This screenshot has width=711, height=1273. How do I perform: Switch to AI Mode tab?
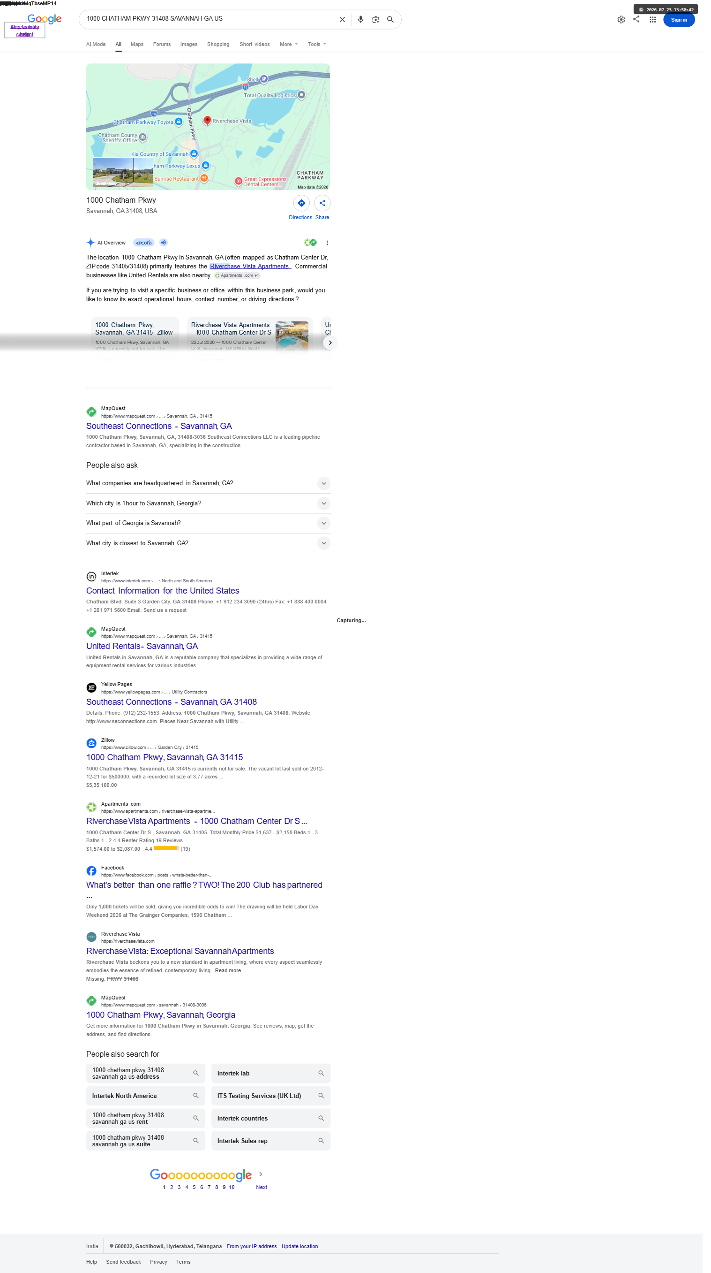point(96,45)
